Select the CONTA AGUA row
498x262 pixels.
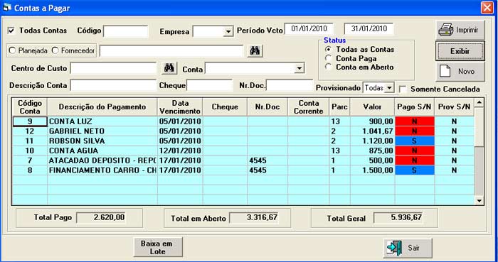pyautogui.click(x=243, y=151)
